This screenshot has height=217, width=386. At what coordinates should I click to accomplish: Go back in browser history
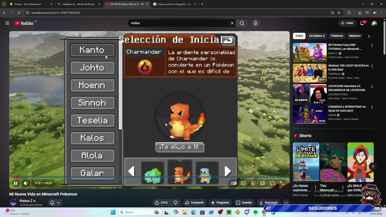coord(4,13)
